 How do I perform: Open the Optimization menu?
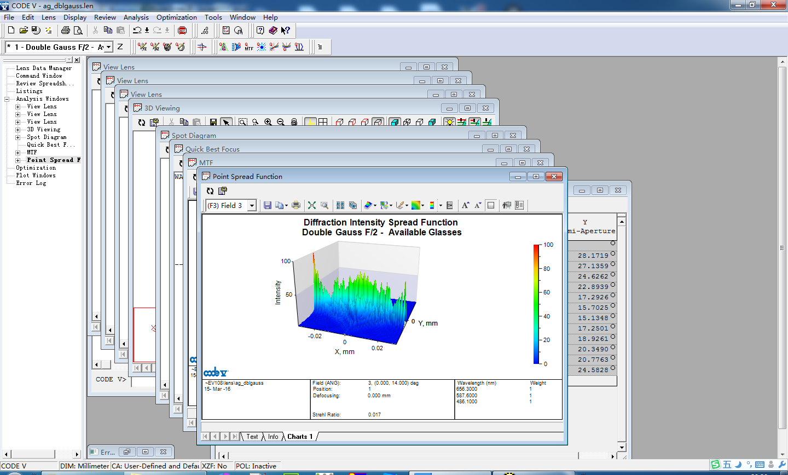[x=177, y=17]
